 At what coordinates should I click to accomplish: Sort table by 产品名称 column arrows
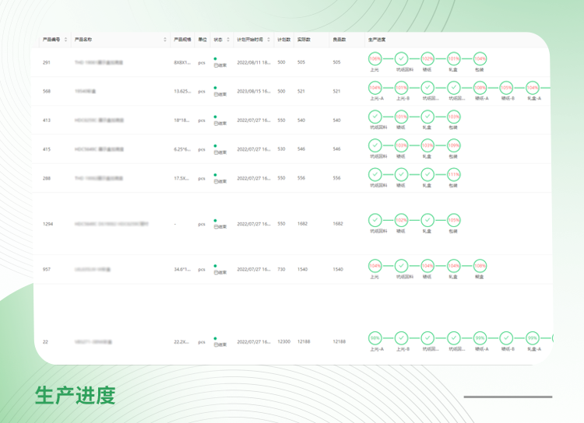click(x=165, y=40)
